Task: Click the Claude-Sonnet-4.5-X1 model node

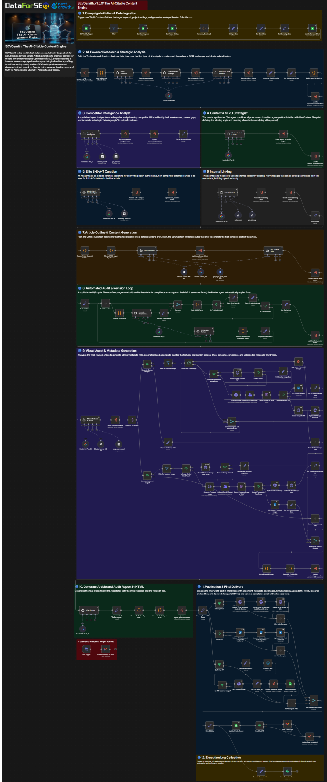Action: [x=184, y=272]
